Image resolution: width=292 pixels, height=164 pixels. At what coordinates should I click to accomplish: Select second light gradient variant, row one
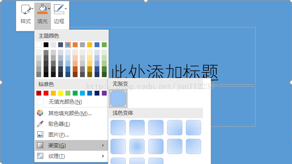[137, 128]
